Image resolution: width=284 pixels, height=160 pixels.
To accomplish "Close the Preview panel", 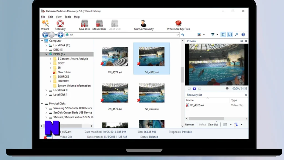I will [246, 41].
